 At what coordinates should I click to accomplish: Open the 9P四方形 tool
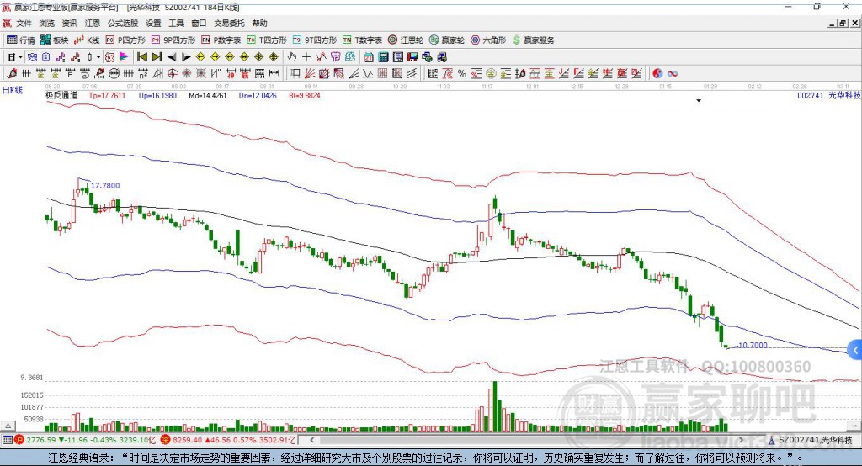(173, 40)
